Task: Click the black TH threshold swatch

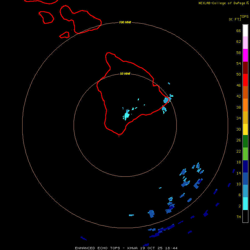Action: pos(245,216)
